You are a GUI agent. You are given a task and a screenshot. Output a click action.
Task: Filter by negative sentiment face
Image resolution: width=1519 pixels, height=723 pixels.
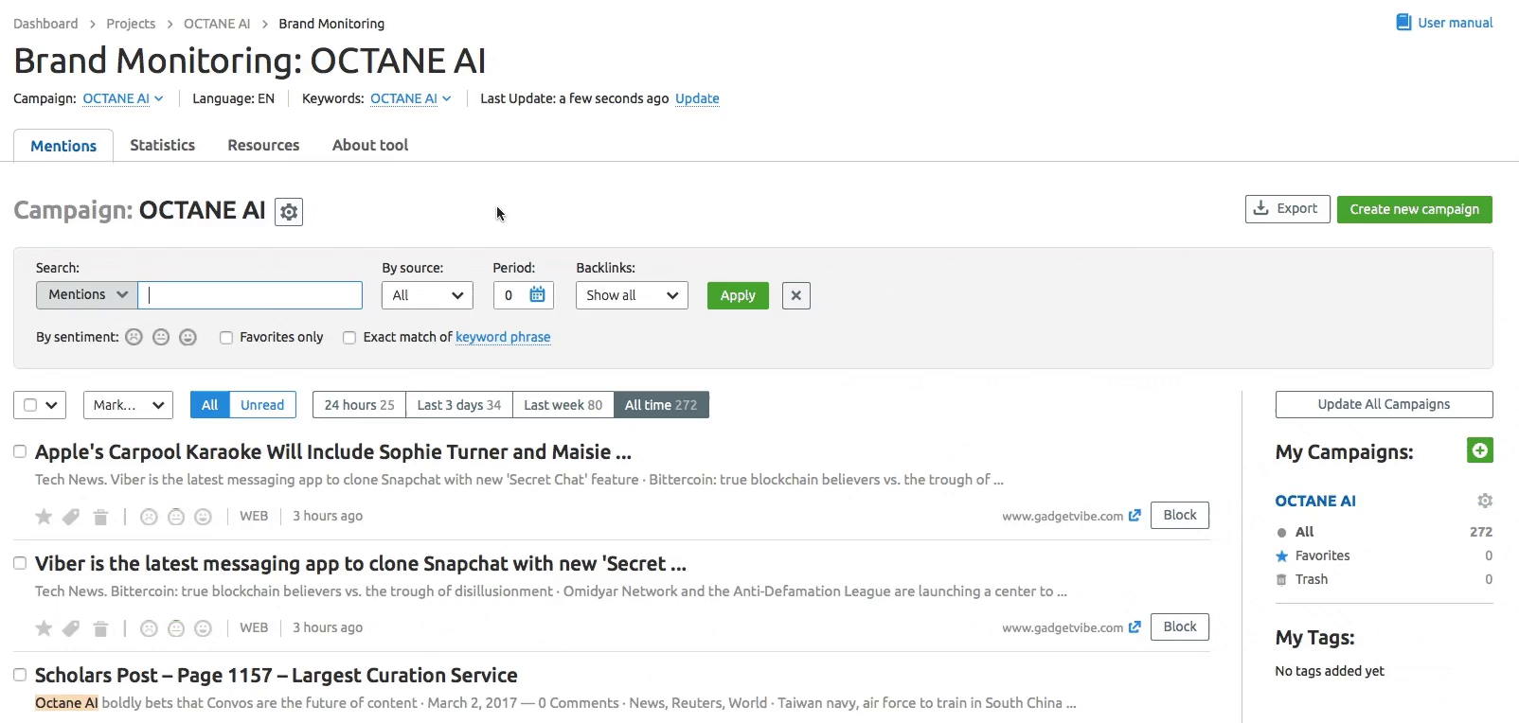134,337
